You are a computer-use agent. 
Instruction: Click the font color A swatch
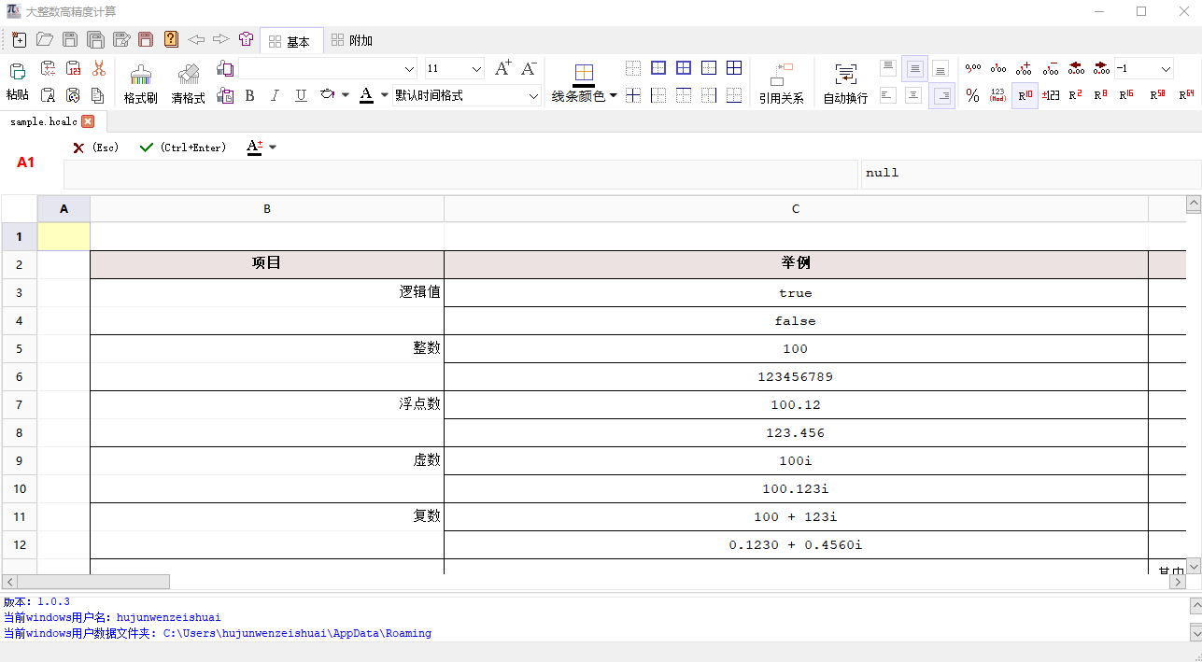tap(366, 95)
